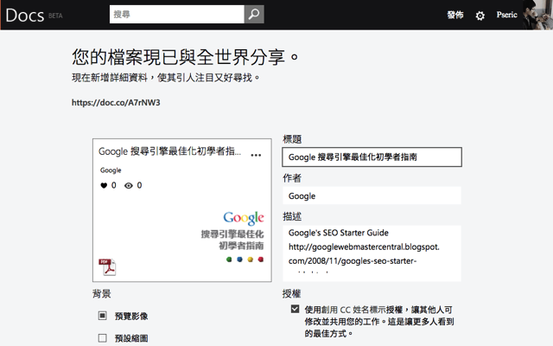553x346 pixels.
Task: Click the 授權 section heading
Action: tap(292, 293)
